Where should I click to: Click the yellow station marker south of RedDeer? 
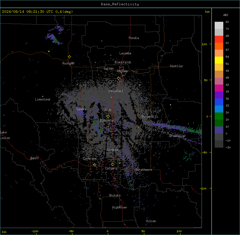click(x=119, y=78)
